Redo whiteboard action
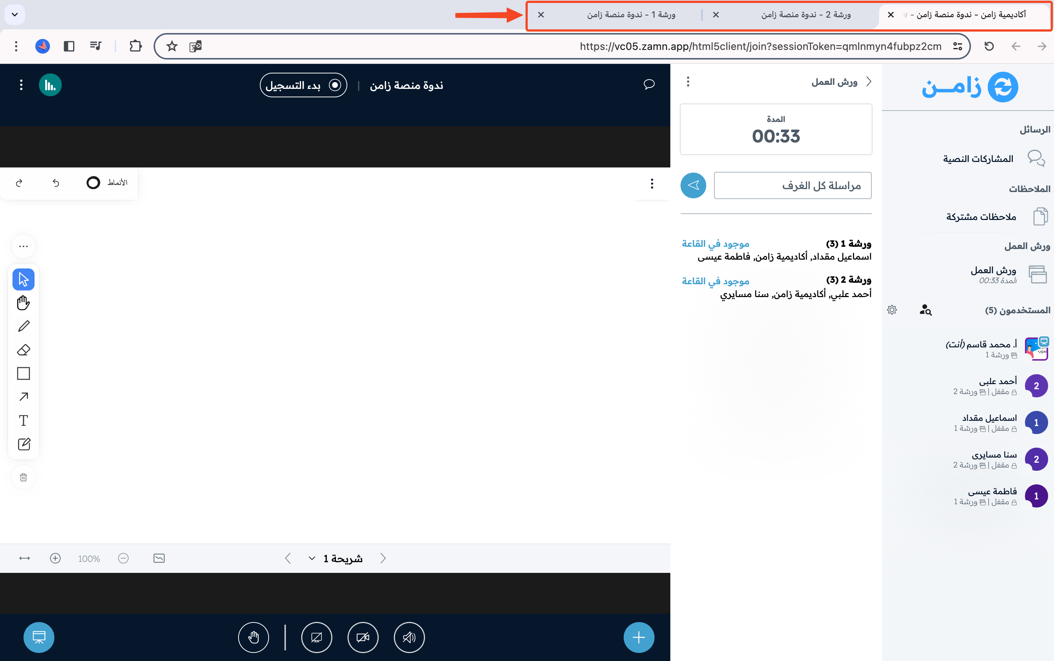 19,183
